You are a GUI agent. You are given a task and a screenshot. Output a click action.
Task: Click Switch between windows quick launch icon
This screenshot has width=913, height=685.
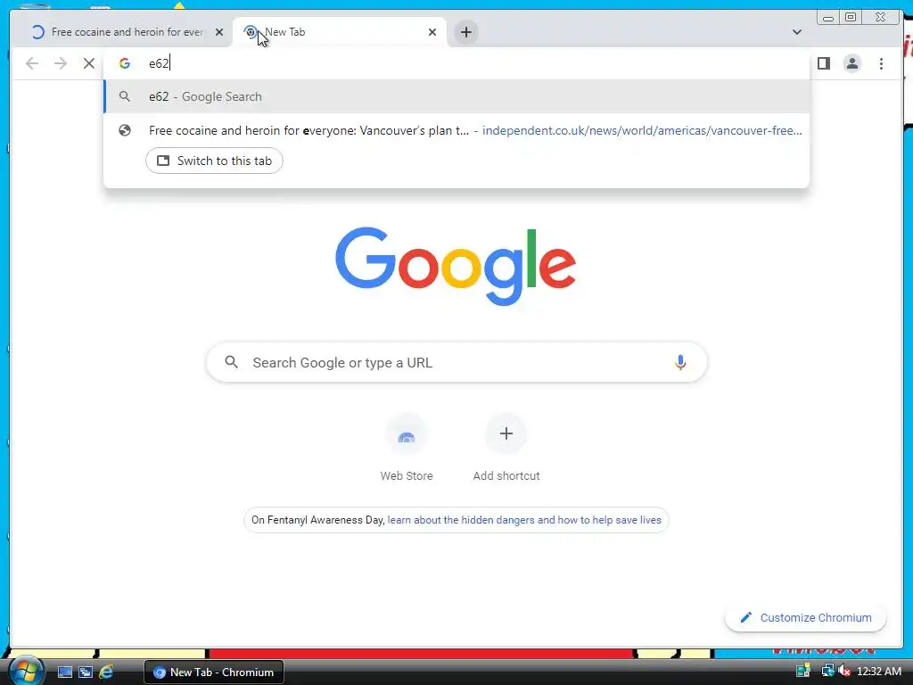(x=86, y=673)
